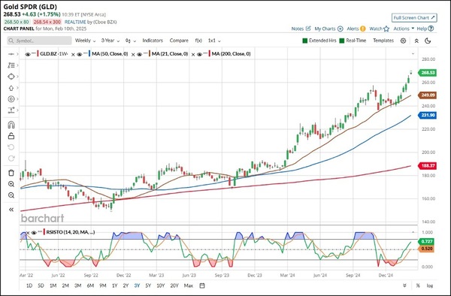Image resolution: width=451 pixels, height=296 pixels.
Task: Expand the Actions dropdown
Action: point(404,29)
